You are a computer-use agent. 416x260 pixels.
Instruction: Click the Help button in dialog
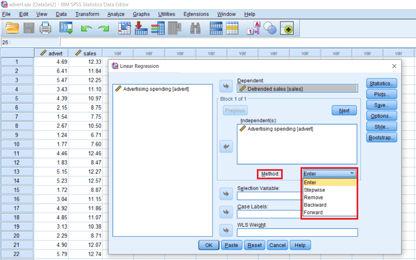pyautogui.click(x=300, y=245)
